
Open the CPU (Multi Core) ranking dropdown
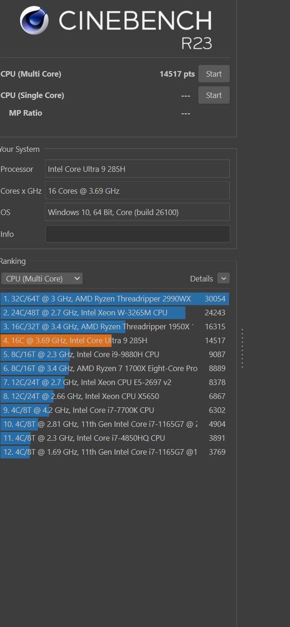(x=42, y=279)
